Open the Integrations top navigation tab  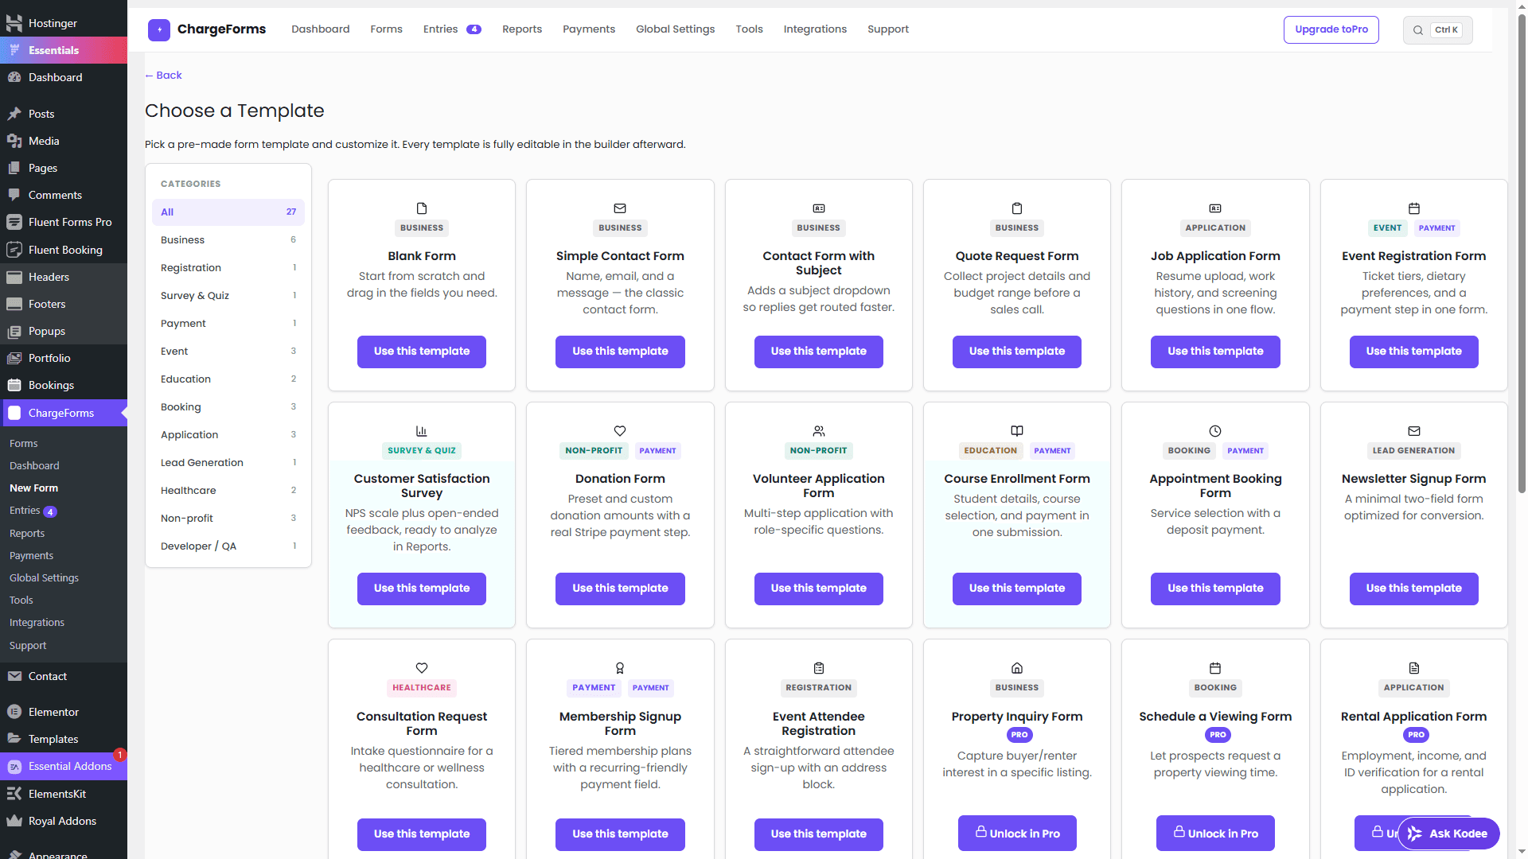tap(815, 29)
